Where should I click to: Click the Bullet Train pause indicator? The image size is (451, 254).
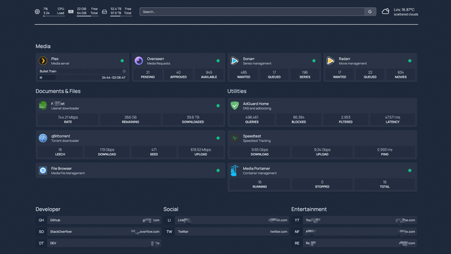pyautogui.click(x=41, y=78)
